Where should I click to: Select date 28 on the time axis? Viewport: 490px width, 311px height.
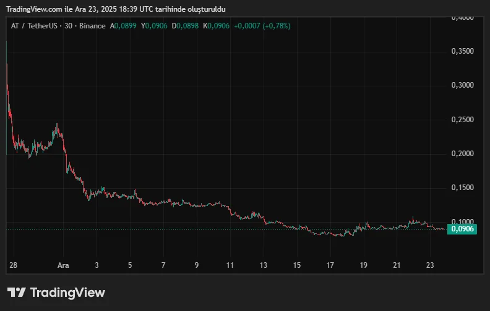tap(13, 265)
